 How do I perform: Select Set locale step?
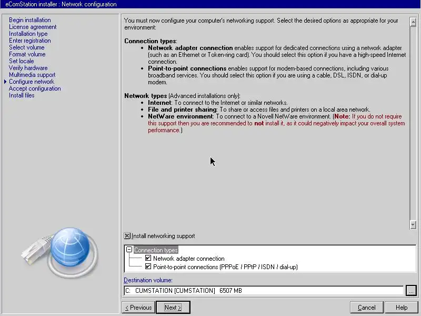[22, 61]
